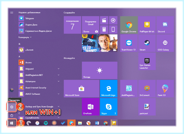Click Недавно добавленные header

click(x=29, y=13)
